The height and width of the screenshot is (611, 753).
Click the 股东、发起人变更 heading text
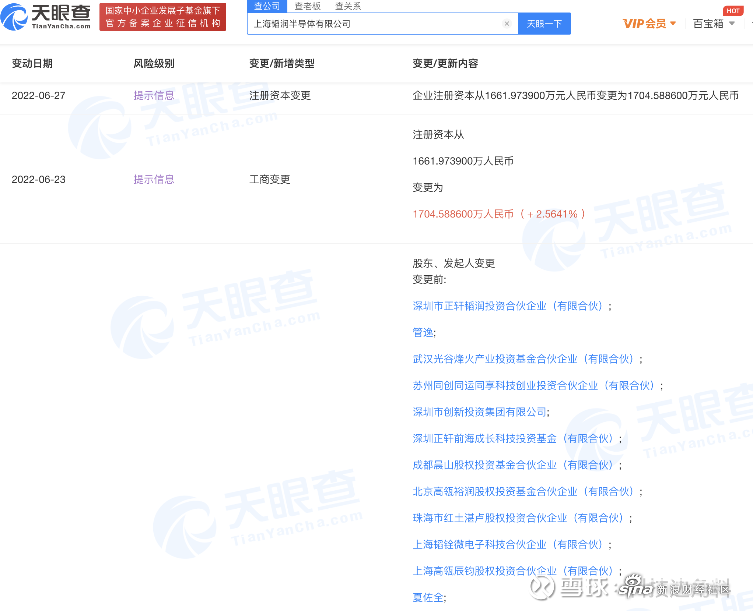point(454,264)
